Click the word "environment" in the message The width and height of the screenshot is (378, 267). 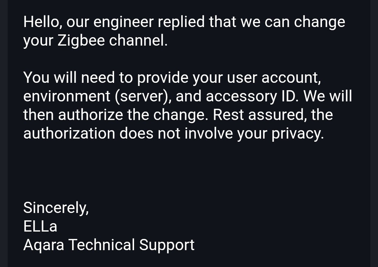[x=67, y=96]
